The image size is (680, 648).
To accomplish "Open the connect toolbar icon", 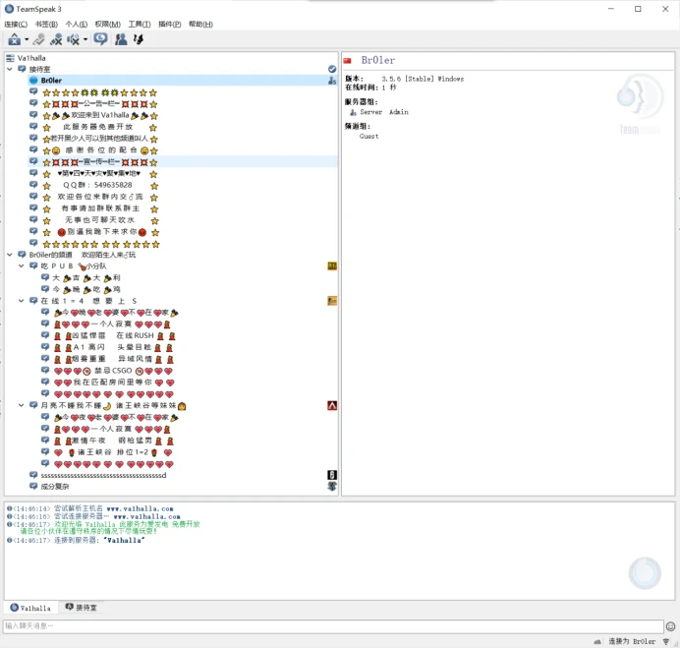I will pyautogui.click(x=14, y=39).
